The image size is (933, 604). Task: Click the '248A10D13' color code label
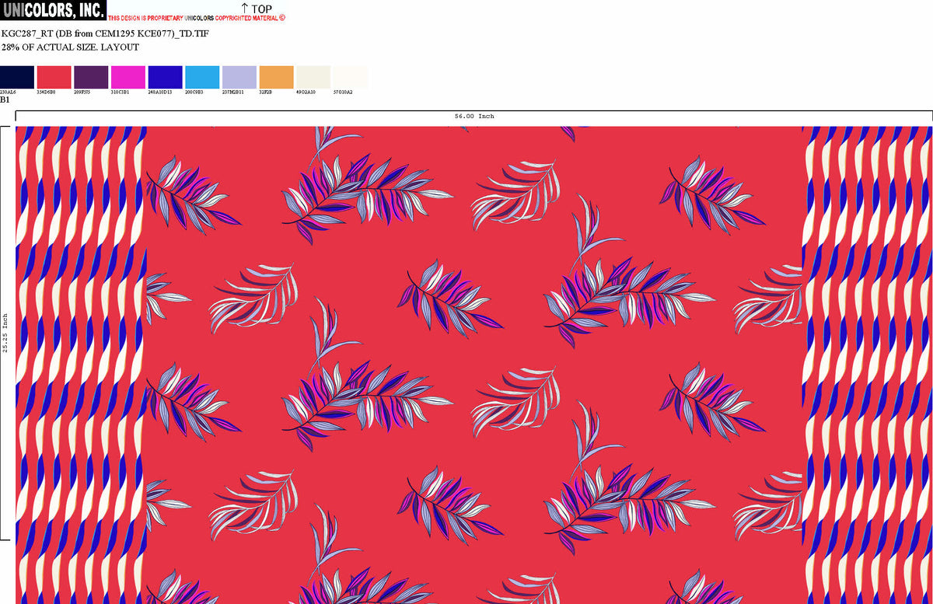(x=159, y=92)
